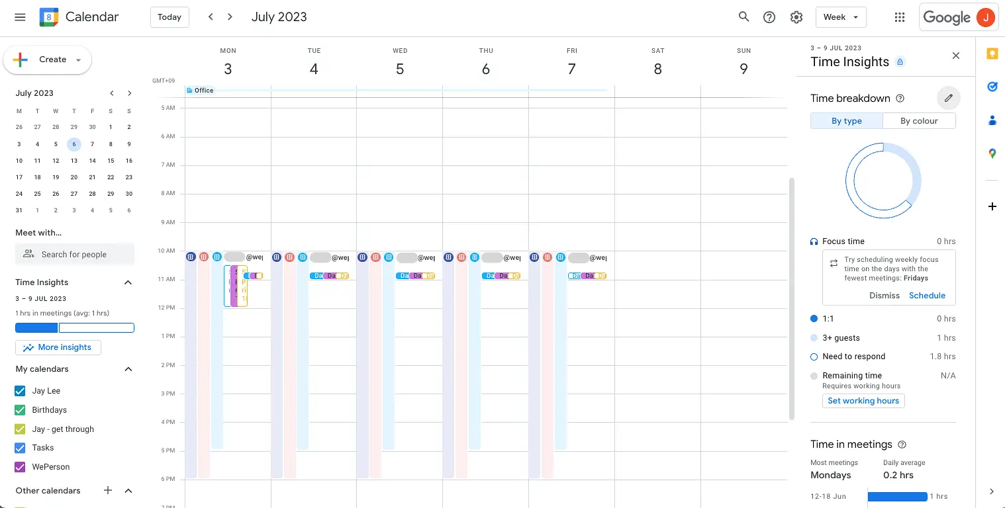
Task: Open the Support help icon
Action: click(769, 17)
